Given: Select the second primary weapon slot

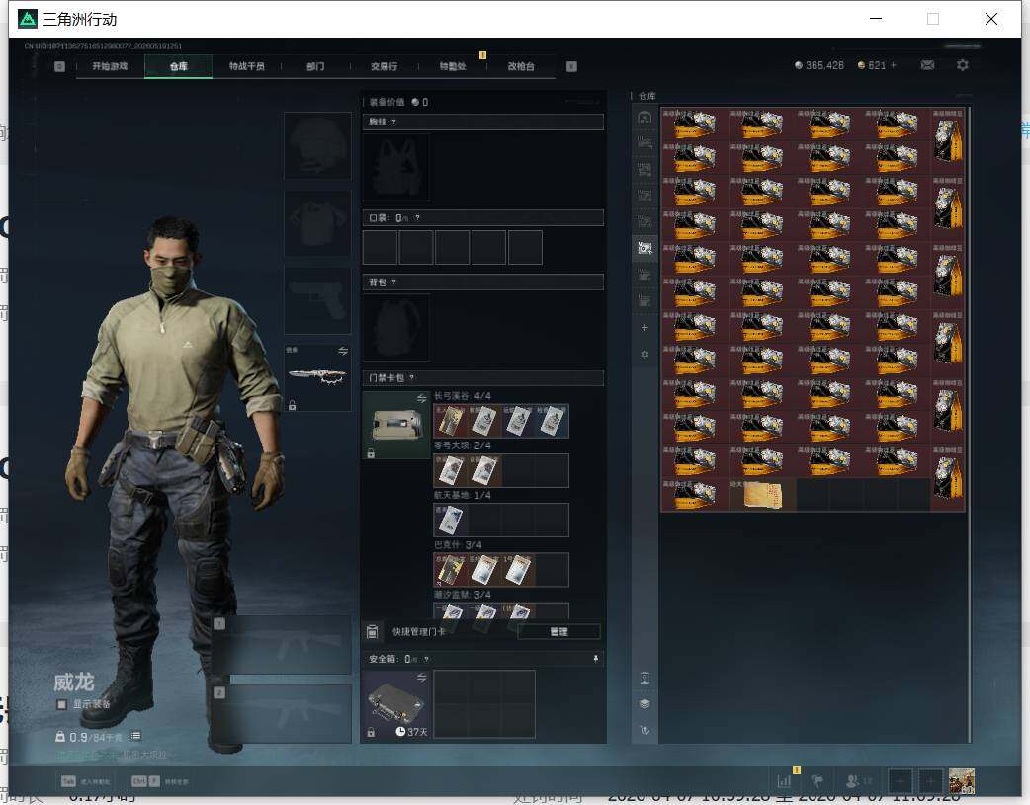Looking at the screenshot, I should (283, 714).
